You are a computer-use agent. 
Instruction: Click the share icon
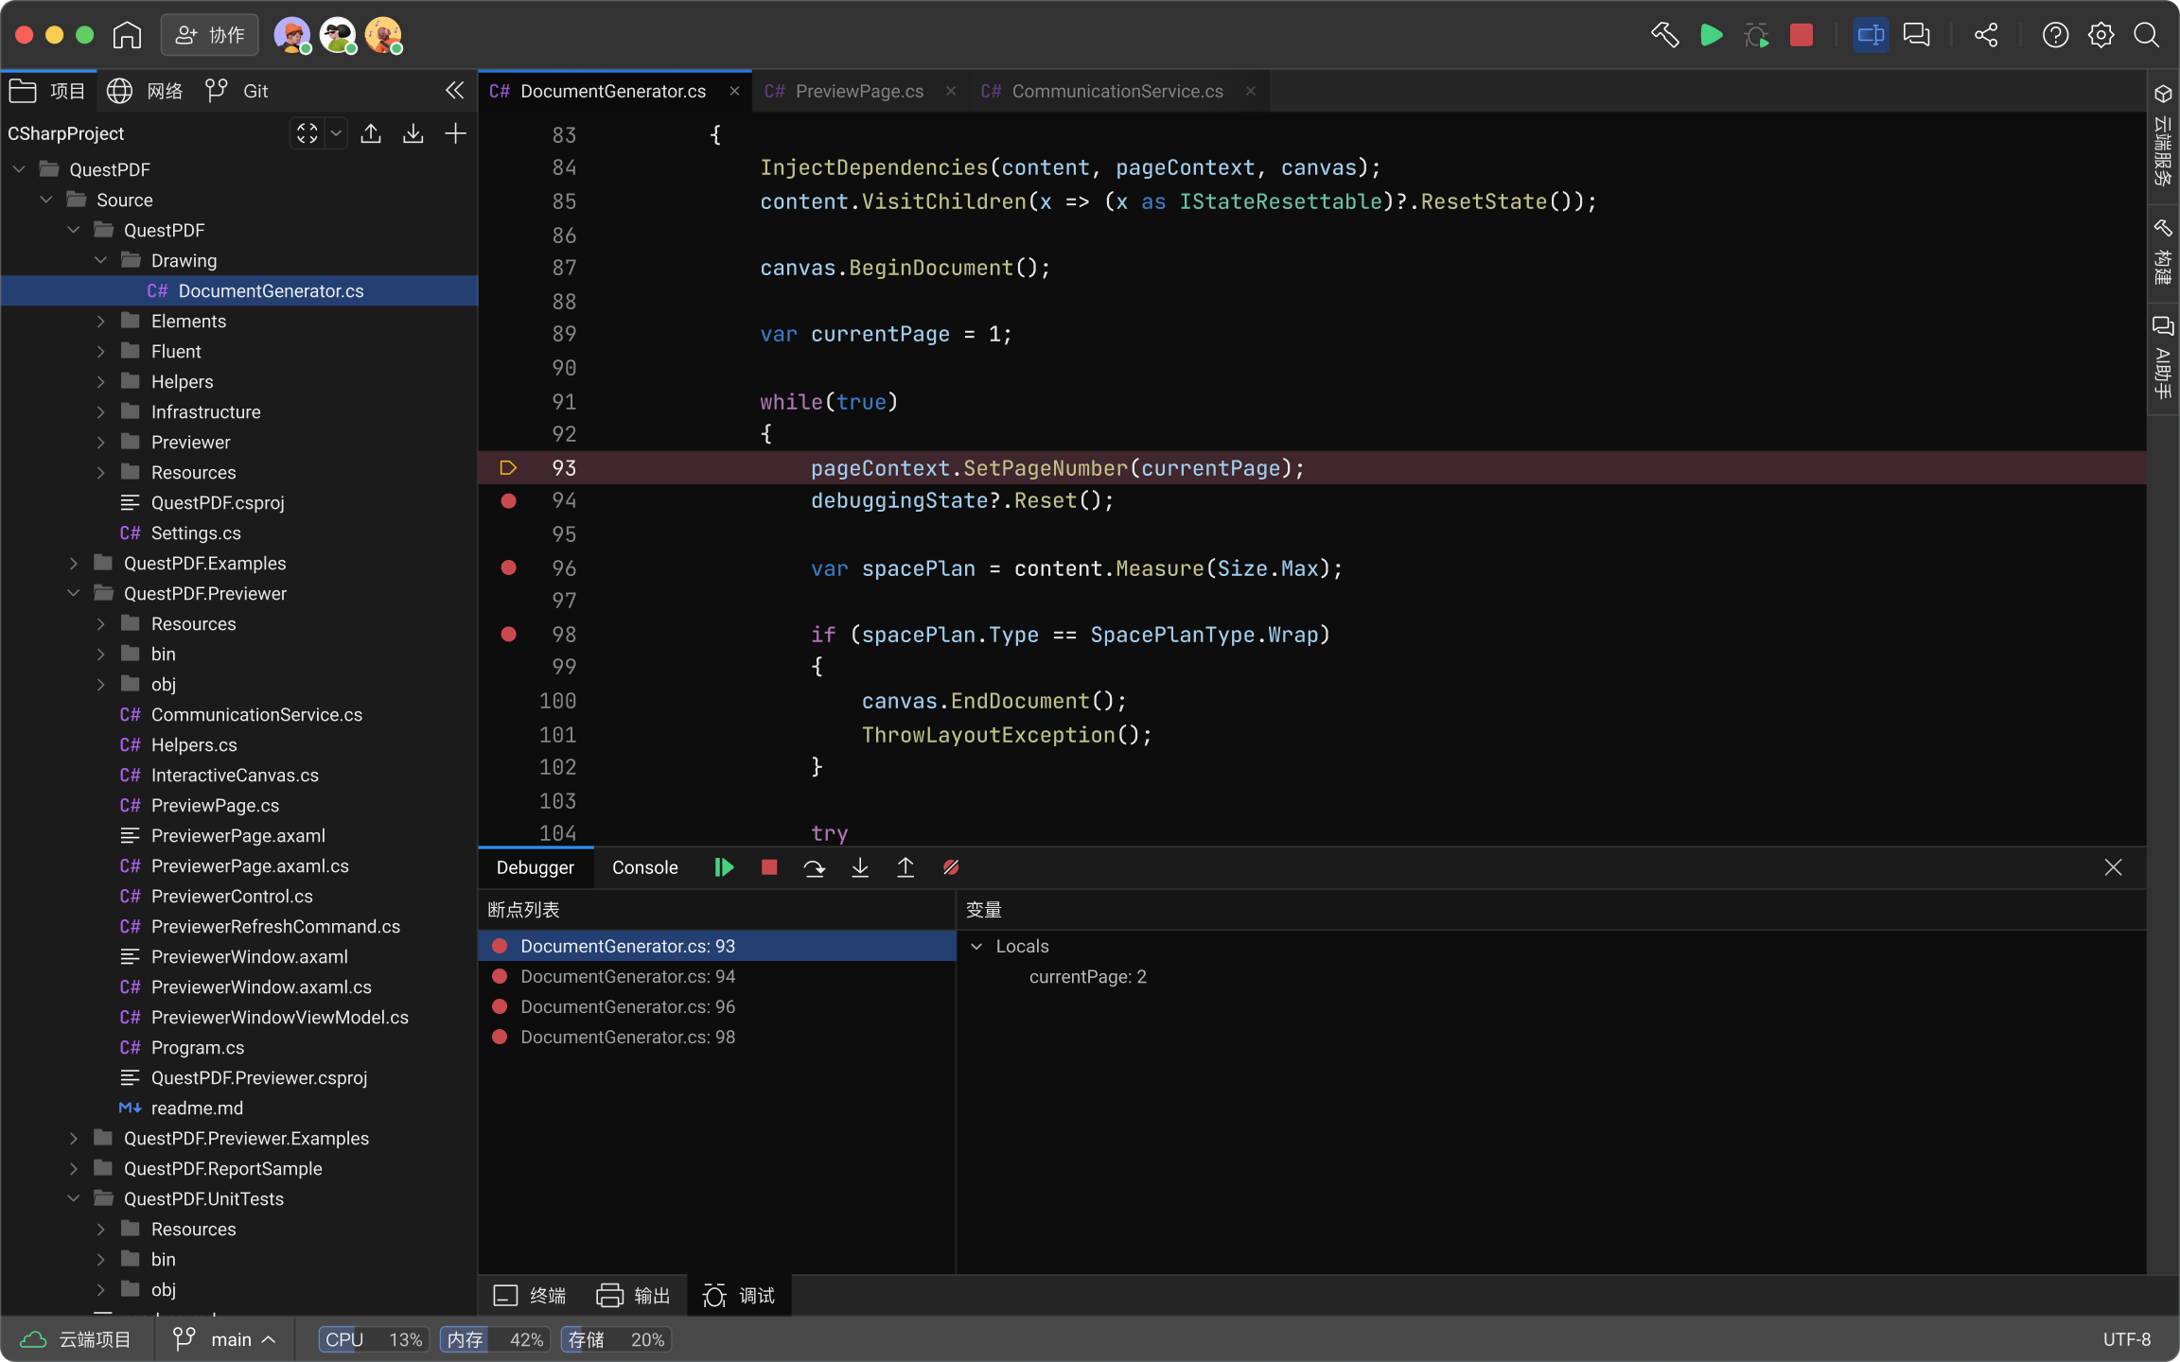[1986, 35]
